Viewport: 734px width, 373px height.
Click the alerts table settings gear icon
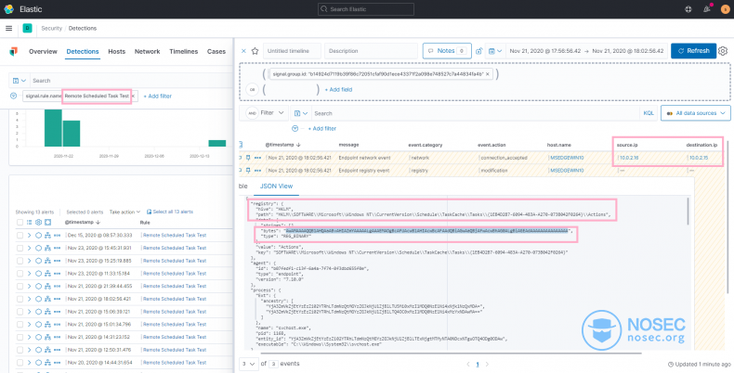pyautogui.click(x=38, y=222)
